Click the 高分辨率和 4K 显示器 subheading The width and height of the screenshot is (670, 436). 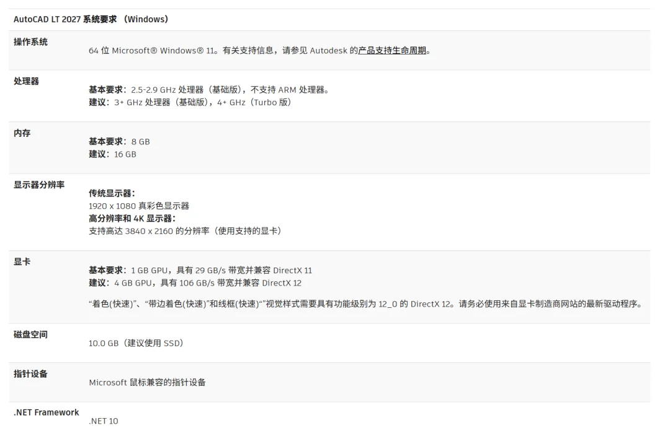point(133,219)
